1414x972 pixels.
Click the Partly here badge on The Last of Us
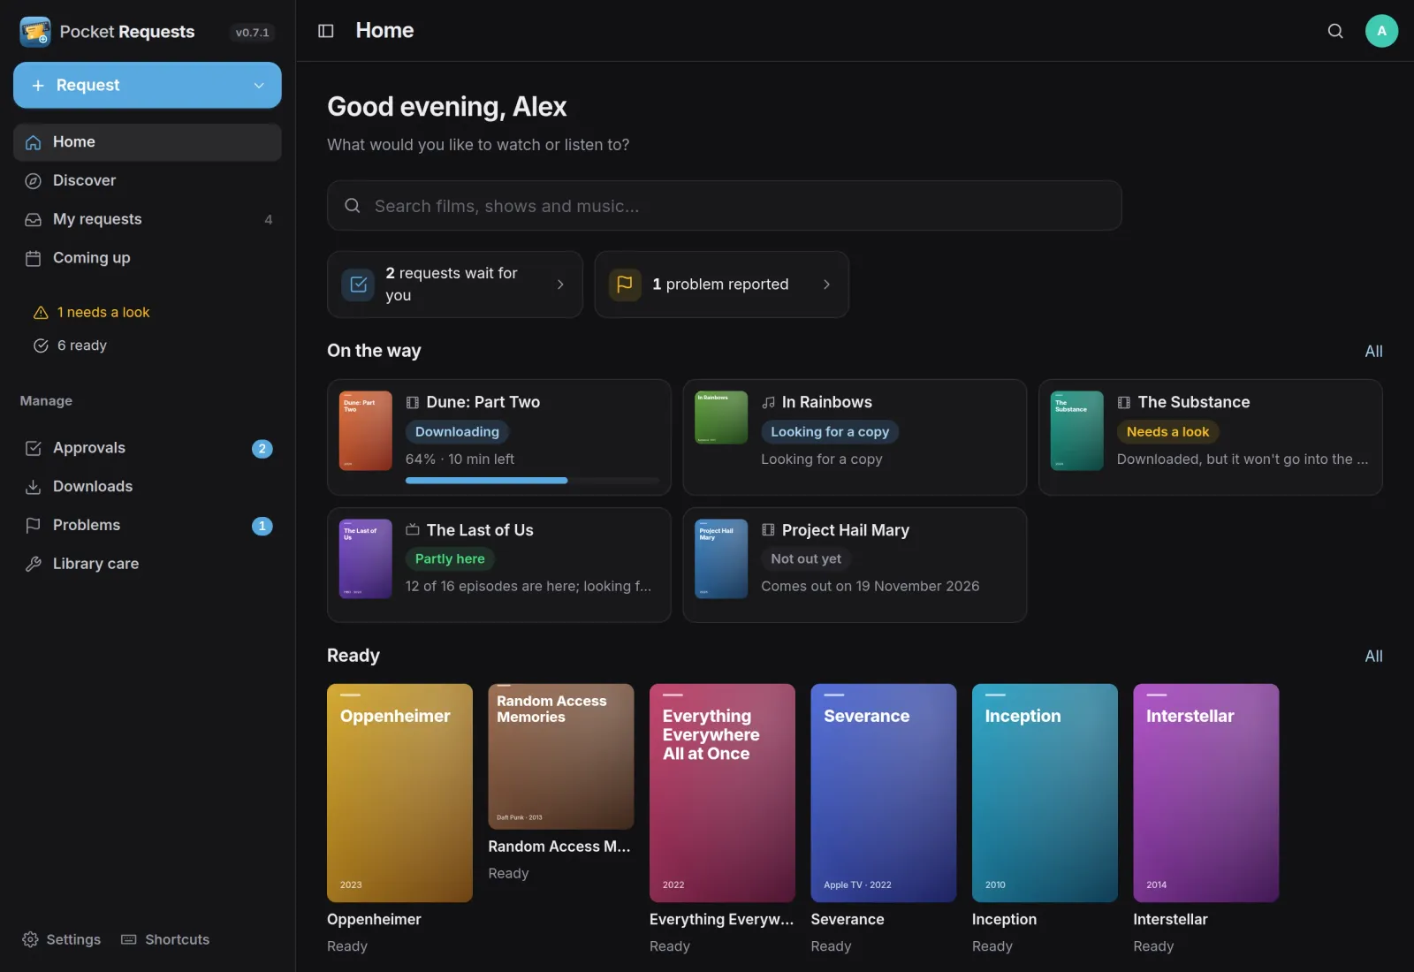tap(450, 559)
